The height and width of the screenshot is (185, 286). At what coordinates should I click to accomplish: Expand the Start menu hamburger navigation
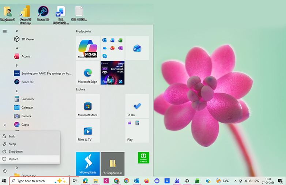5,31
